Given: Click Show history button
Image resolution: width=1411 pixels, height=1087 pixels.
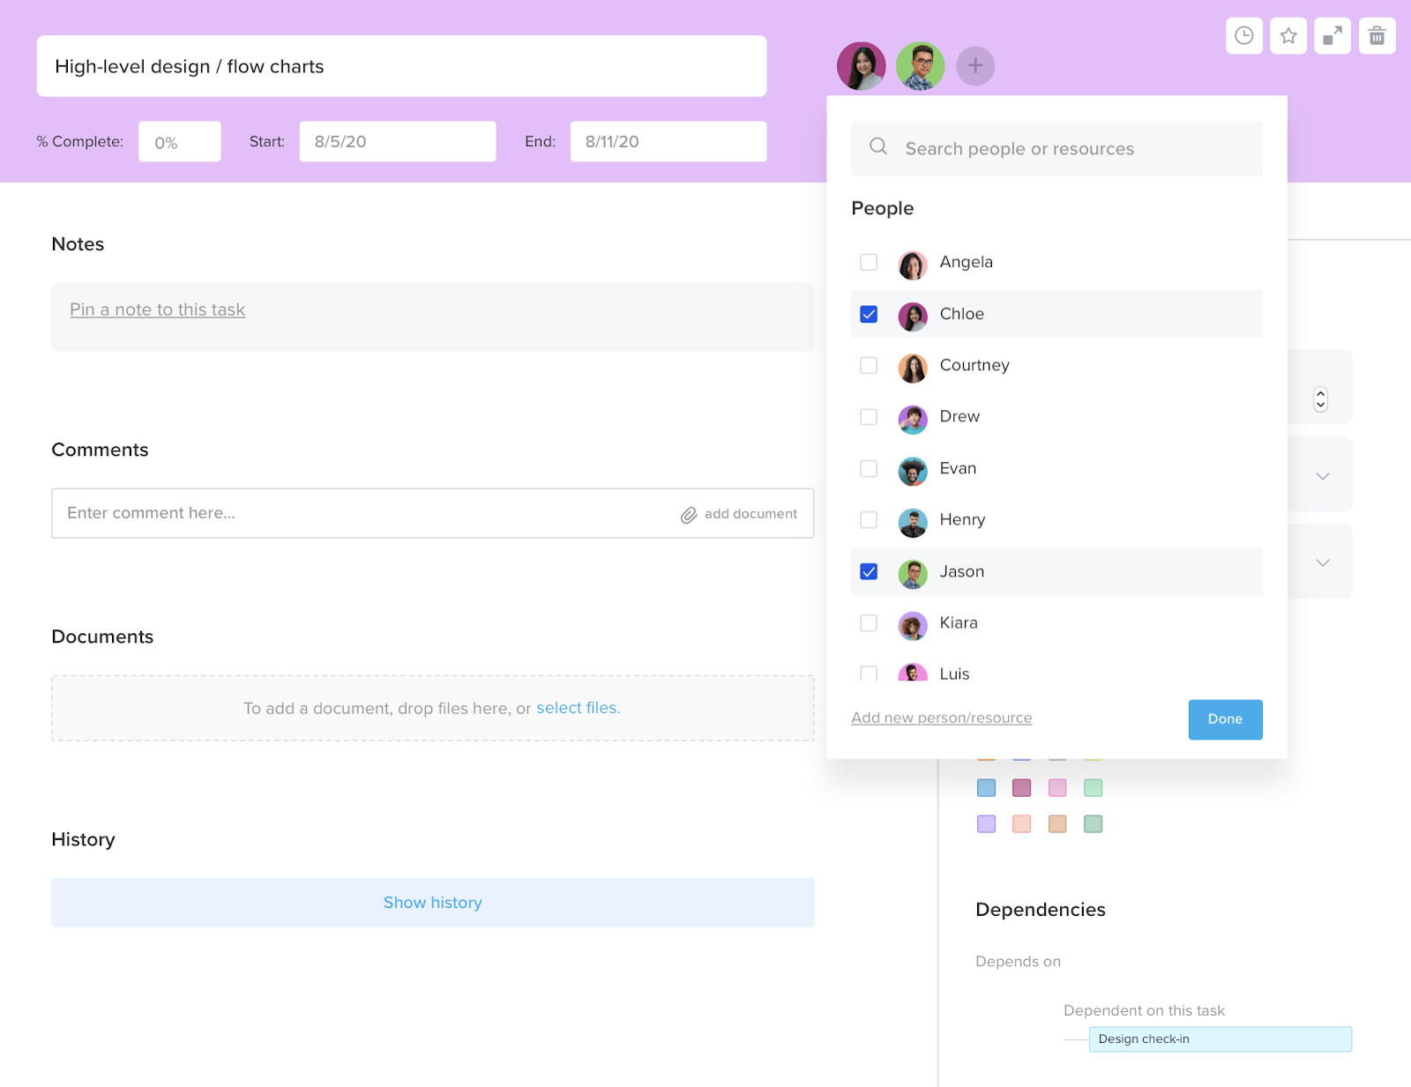Looking at the screenshot, I should click(432, 902).
